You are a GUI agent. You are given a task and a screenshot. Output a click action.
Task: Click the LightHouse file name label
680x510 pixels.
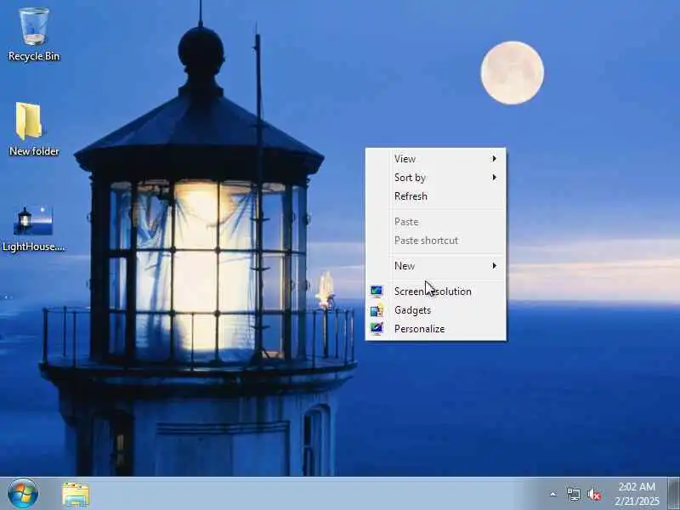click(x=33, y=246)
